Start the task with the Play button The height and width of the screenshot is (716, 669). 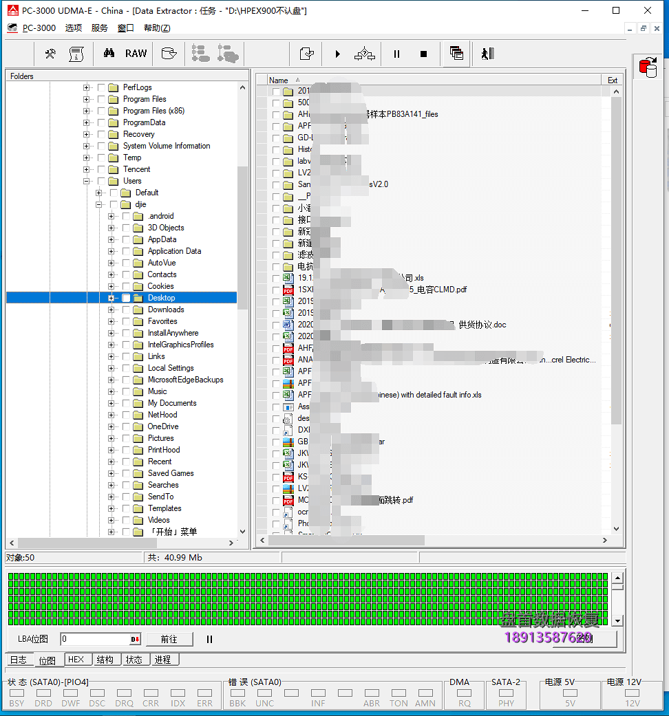[x=337, y=54]
